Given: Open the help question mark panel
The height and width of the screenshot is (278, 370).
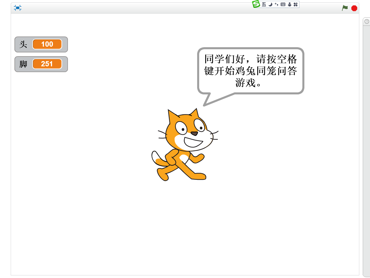Looking at the screenshot, I should tap(367, 21).
